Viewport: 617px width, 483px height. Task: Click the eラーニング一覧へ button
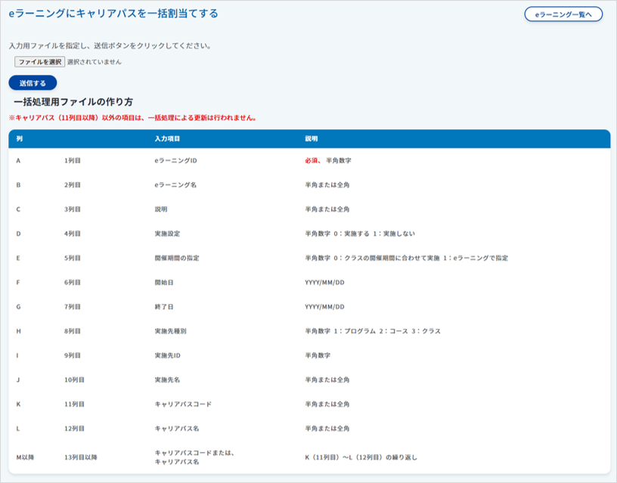point(563,14)
